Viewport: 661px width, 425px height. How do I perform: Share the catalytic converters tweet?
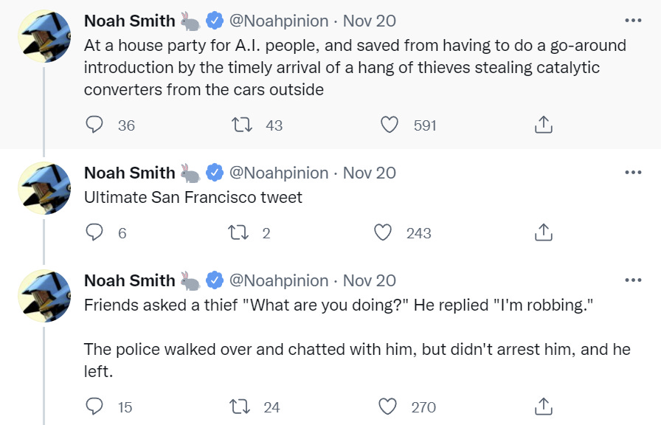pos(543,125)
